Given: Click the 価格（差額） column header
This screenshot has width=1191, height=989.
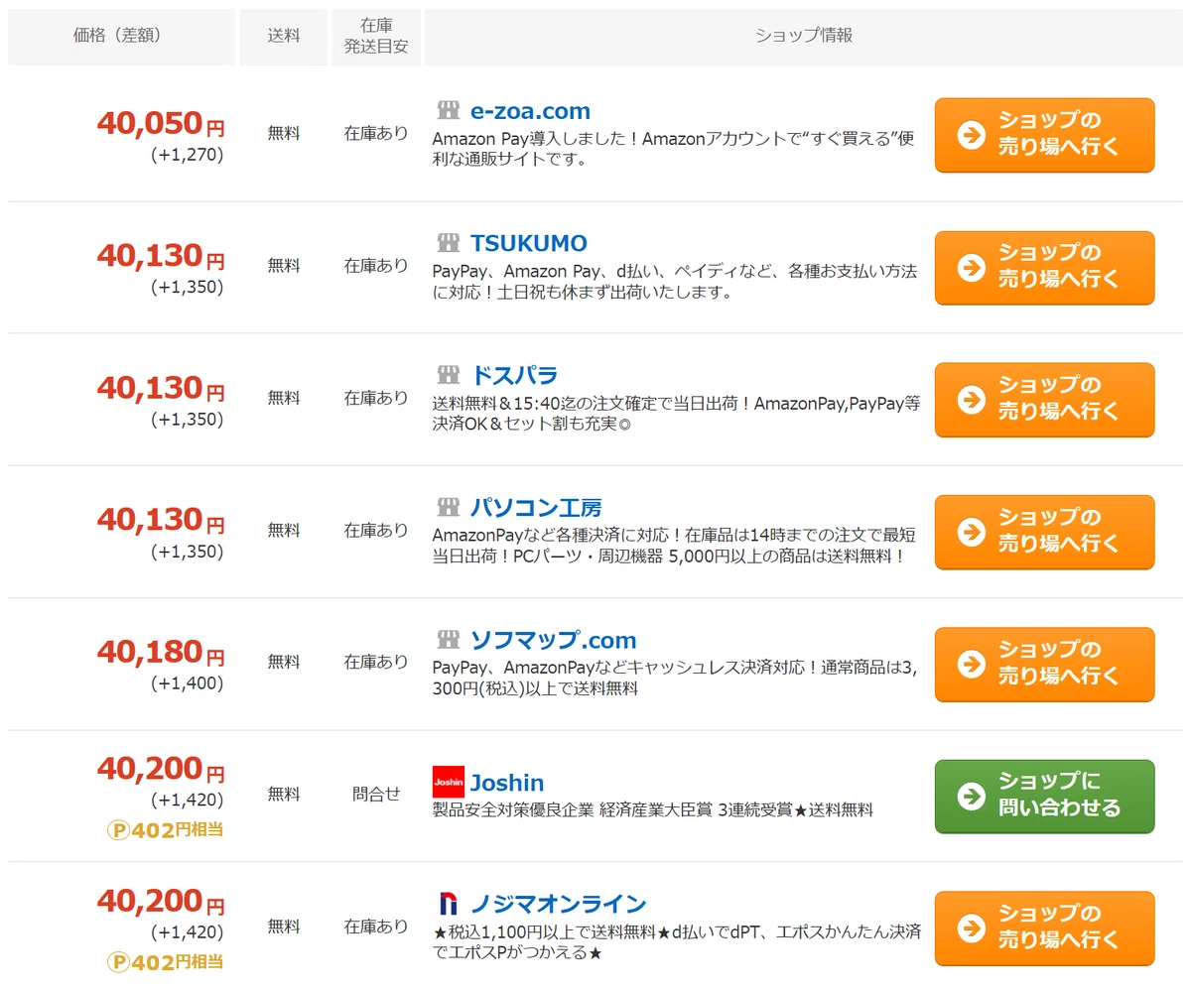Looking at the screenshot, I should coord(121,38).
